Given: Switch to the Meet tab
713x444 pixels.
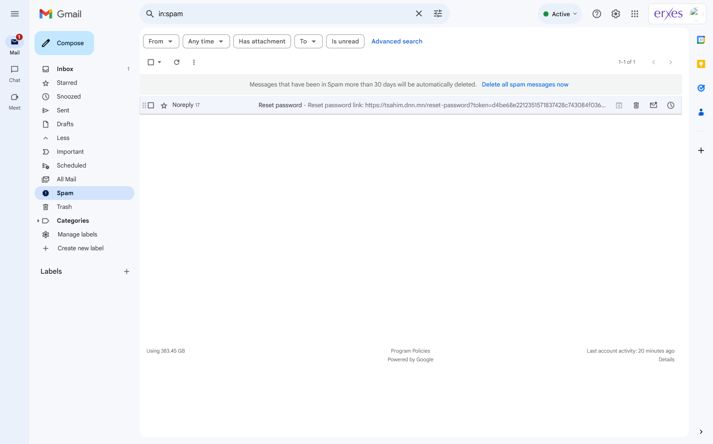Looking at the screenshot, I should [14, 102].
